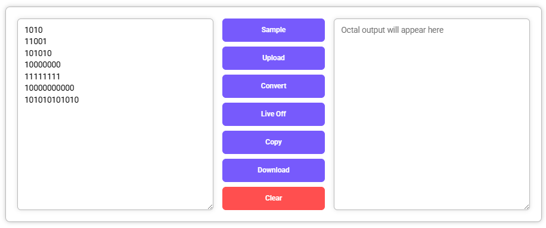The height and width of the screenshot is (228, 546).
Task: Place the cursor on the line 101010101010
Action: (x=51, y=100)
